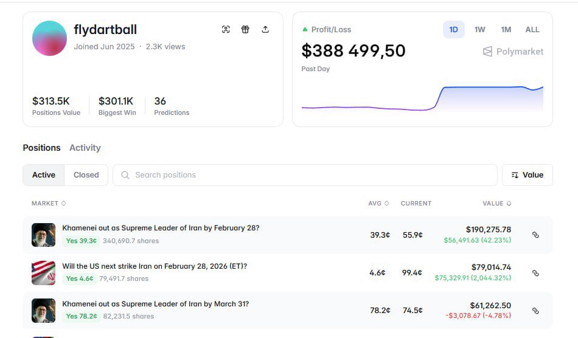Image resolution: width=578 pixels, height=338 pixels.
Task: Switch profit chart to 1W range
Action: click(x=479, y=30)
